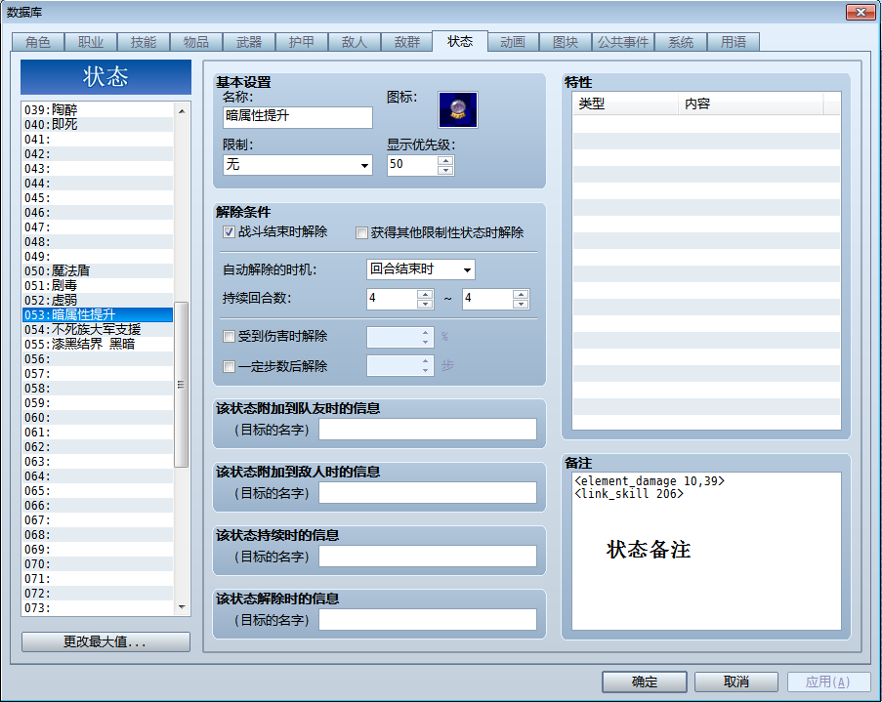Switch to the 系统 tab
882x702 pixels.
coord(681,42)
